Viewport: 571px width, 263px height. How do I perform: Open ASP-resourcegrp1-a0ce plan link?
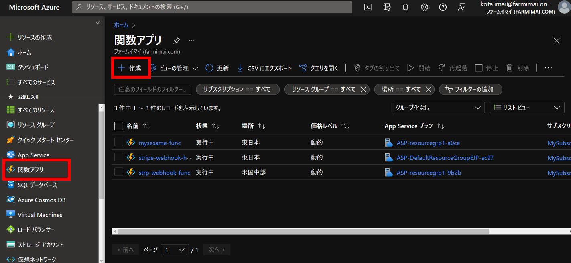(428, 143)
